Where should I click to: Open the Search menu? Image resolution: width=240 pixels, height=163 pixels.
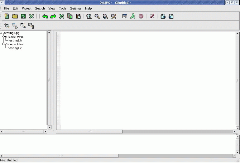tap(40, 8)
